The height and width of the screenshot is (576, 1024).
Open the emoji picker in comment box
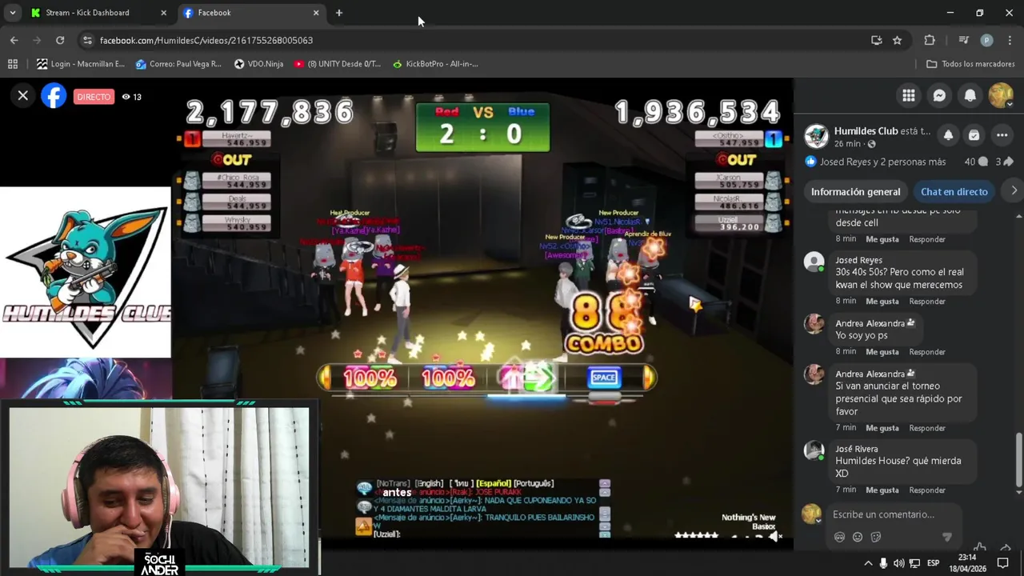[858, 538]
